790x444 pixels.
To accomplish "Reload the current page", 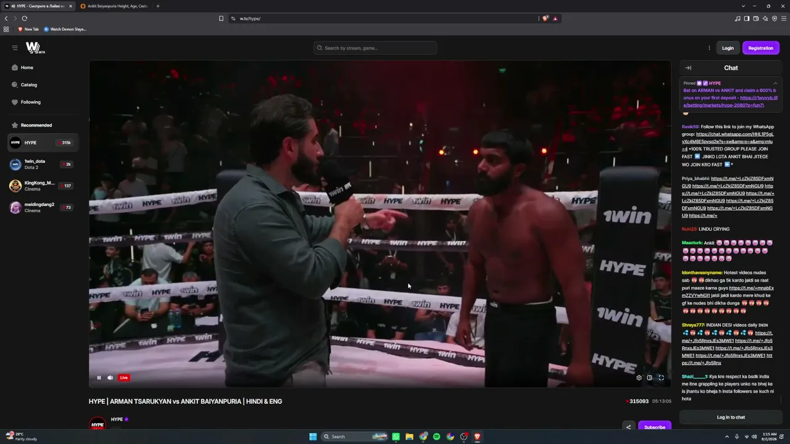I will pos(25,18).
